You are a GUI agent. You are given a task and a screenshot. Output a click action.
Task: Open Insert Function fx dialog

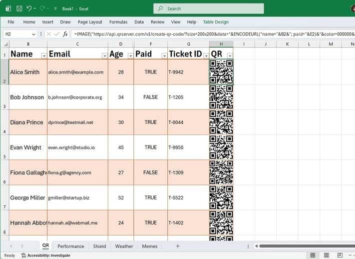point(65,34)
